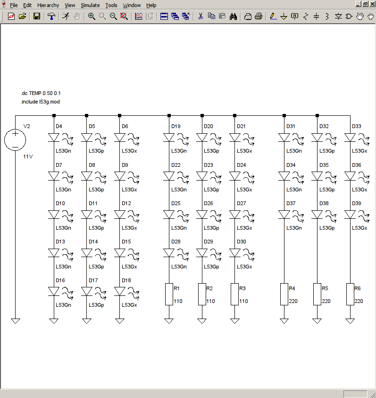Select the Component gate icon
The image size is (376, 398).
[x=349, y=17]
